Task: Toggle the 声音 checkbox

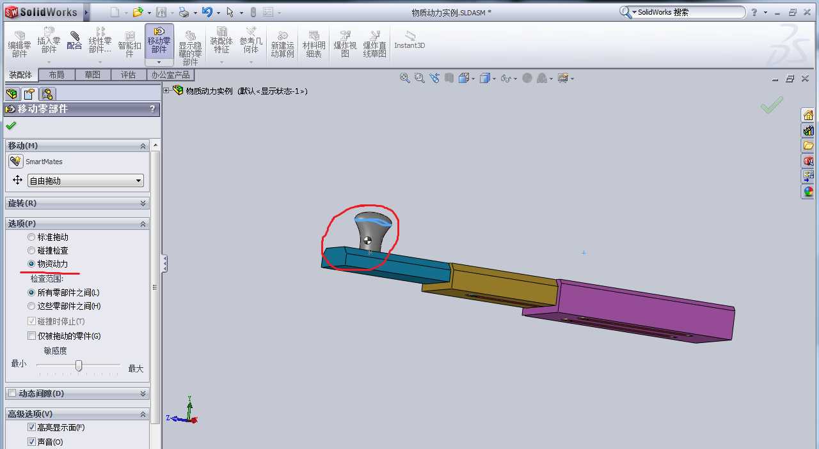Action: click(x=32, y=442)
